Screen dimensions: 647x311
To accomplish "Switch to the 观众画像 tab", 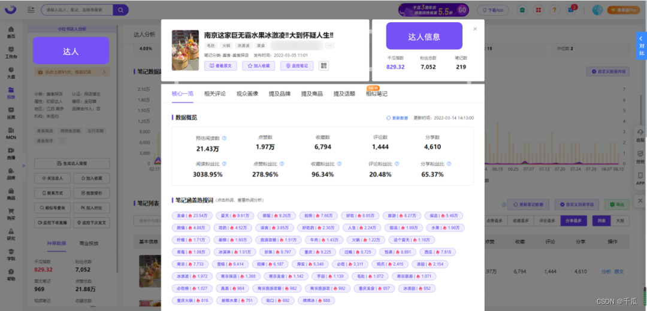I will pos(247,94).
